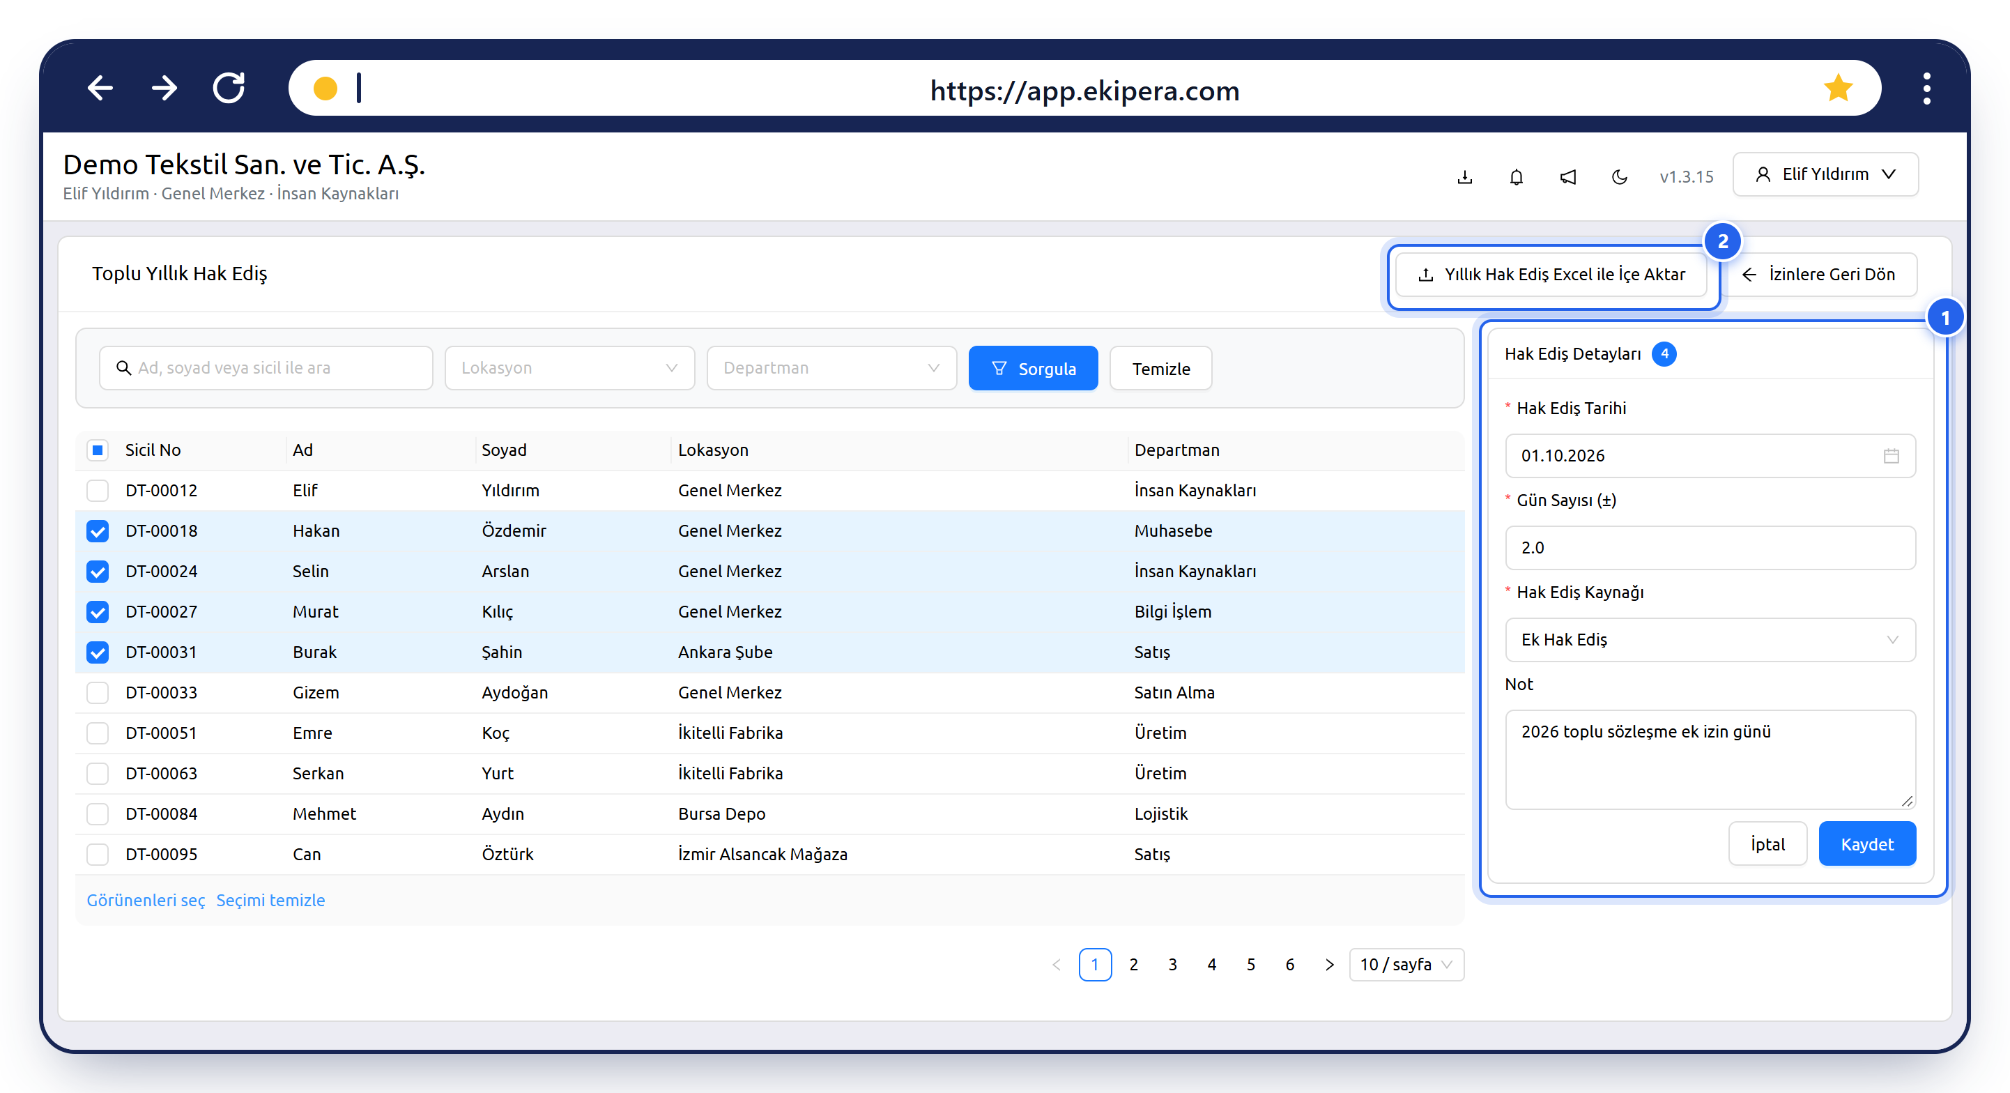The width and height of the screenshot is (2010, 1093).
Task: Open notifications bell icon
Action: (x=1516, y=177)
